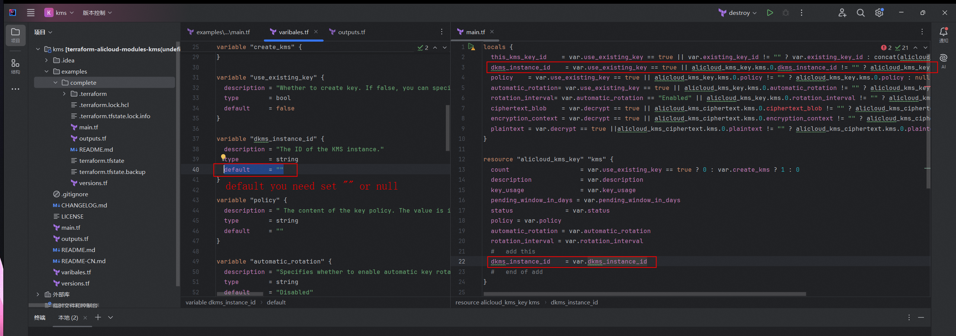Open the kms project dropdown
Screen dimensions: 956x336
(59, 13)
